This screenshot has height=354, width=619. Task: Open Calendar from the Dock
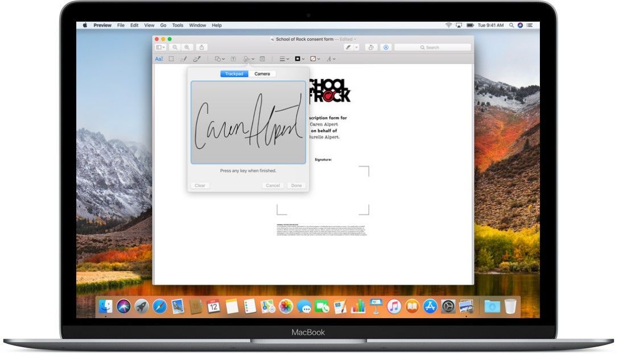[x=213, y=306]
